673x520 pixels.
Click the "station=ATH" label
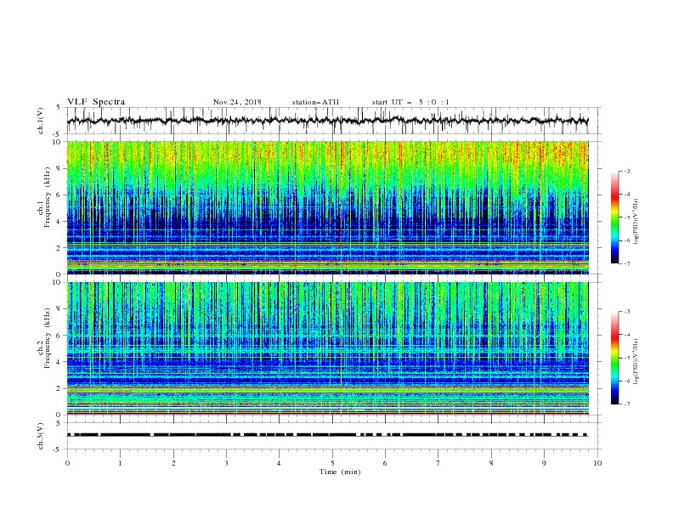click(x=315, y=102)
